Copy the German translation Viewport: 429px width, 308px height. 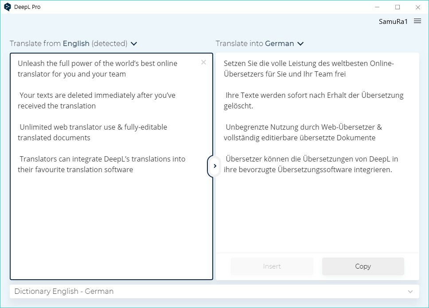363,266
